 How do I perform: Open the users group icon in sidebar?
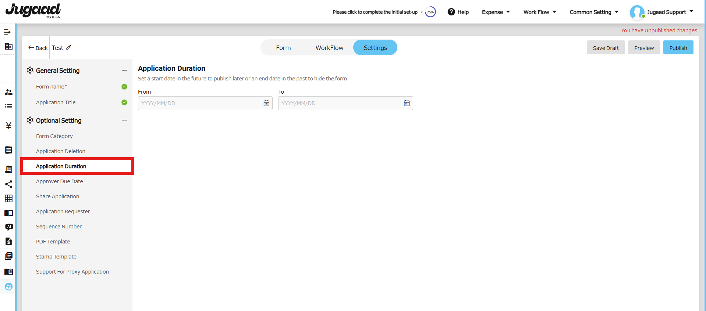point(8,92)
